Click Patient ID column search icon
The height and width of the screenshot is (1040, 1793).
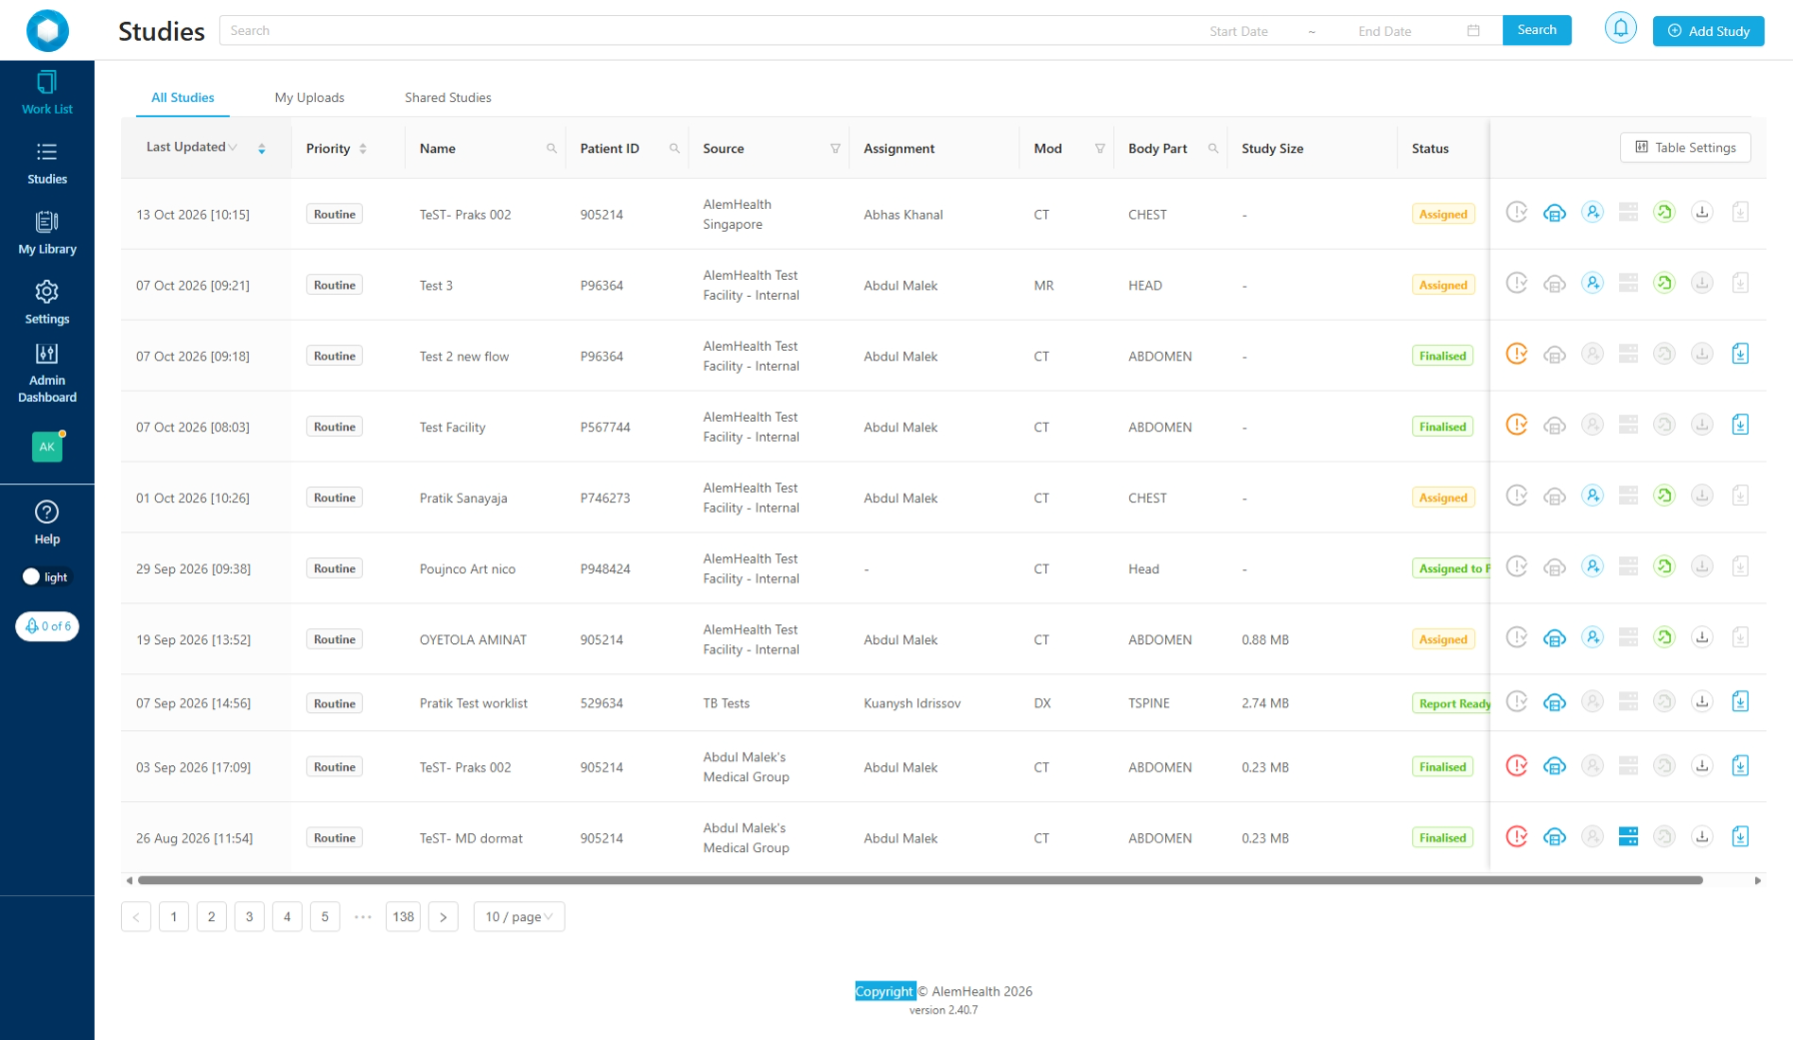[x=674, y=149]
